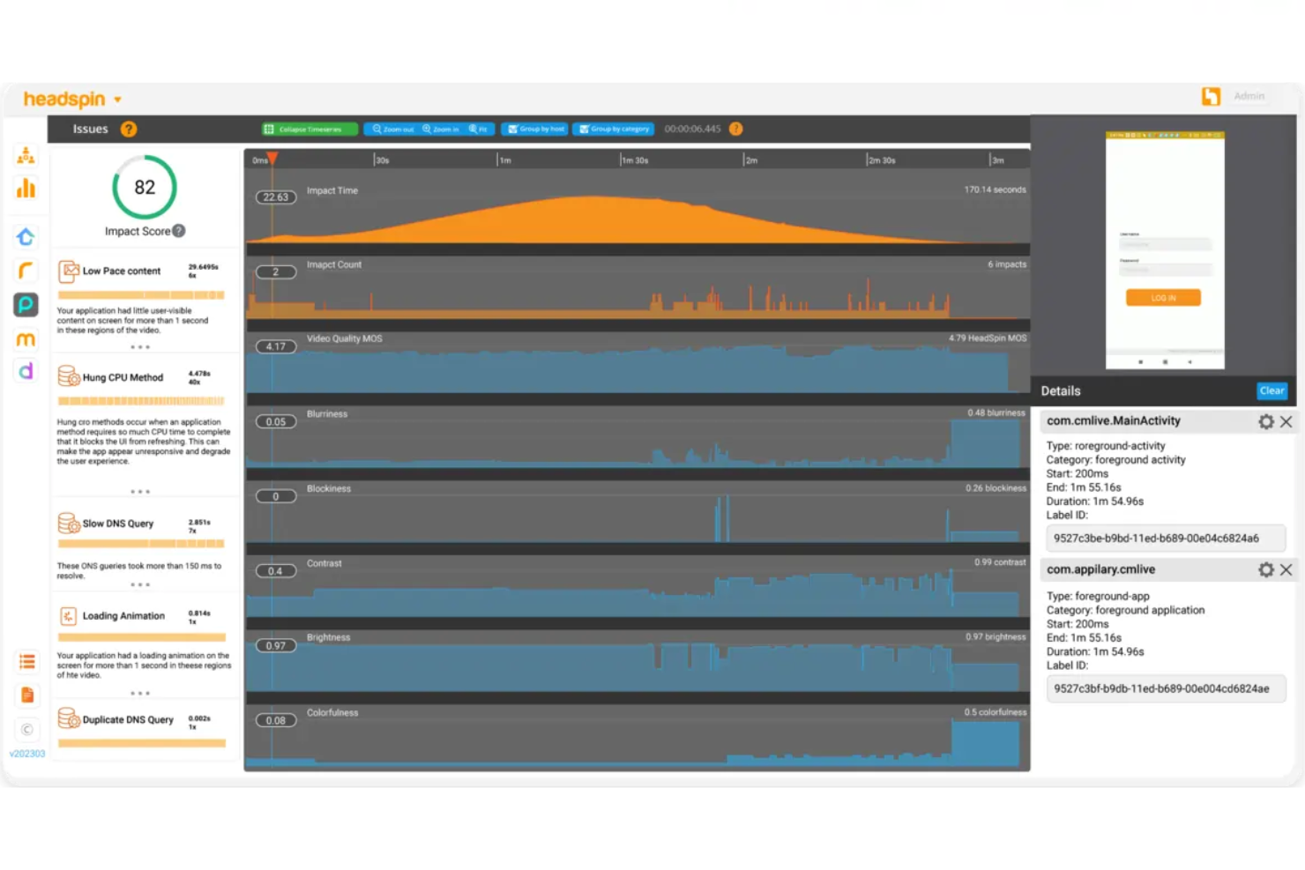
Task: Click the 2m mark on the timeline ruler
Action: pyautogui.click(x=750, y=160)
